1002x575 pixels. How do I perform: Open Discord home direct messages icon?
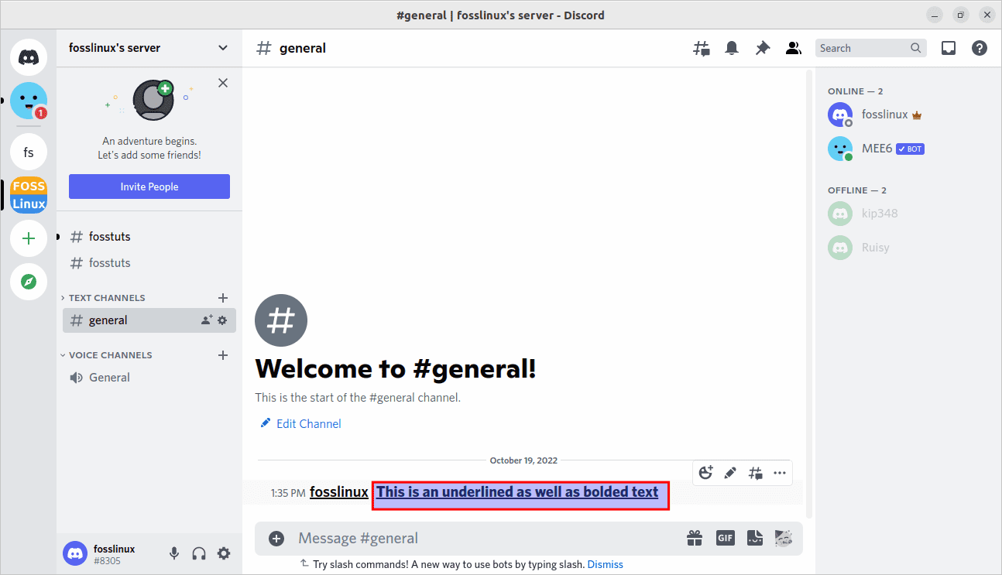point(29,56)
